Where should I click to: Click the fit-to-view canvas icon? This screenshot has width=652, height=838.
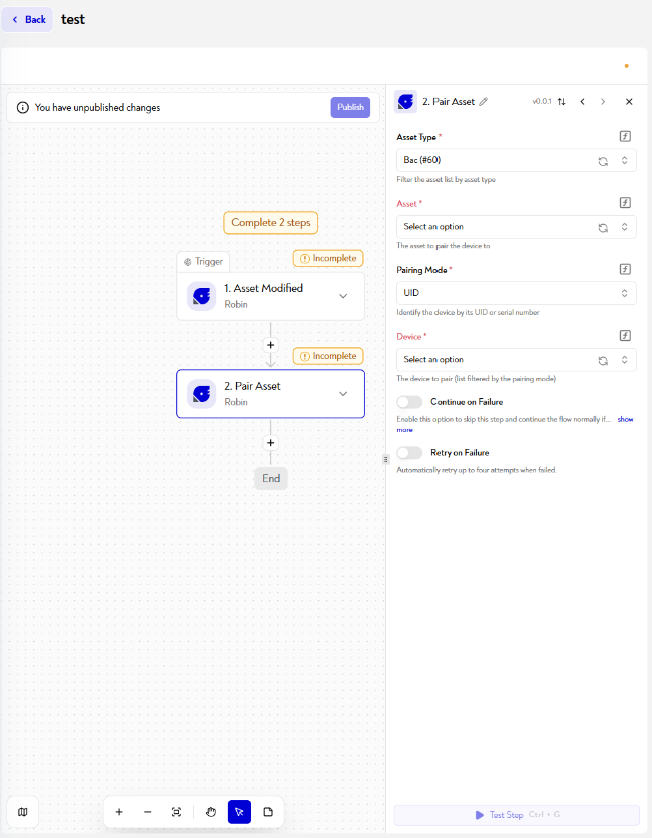point(176,812)
